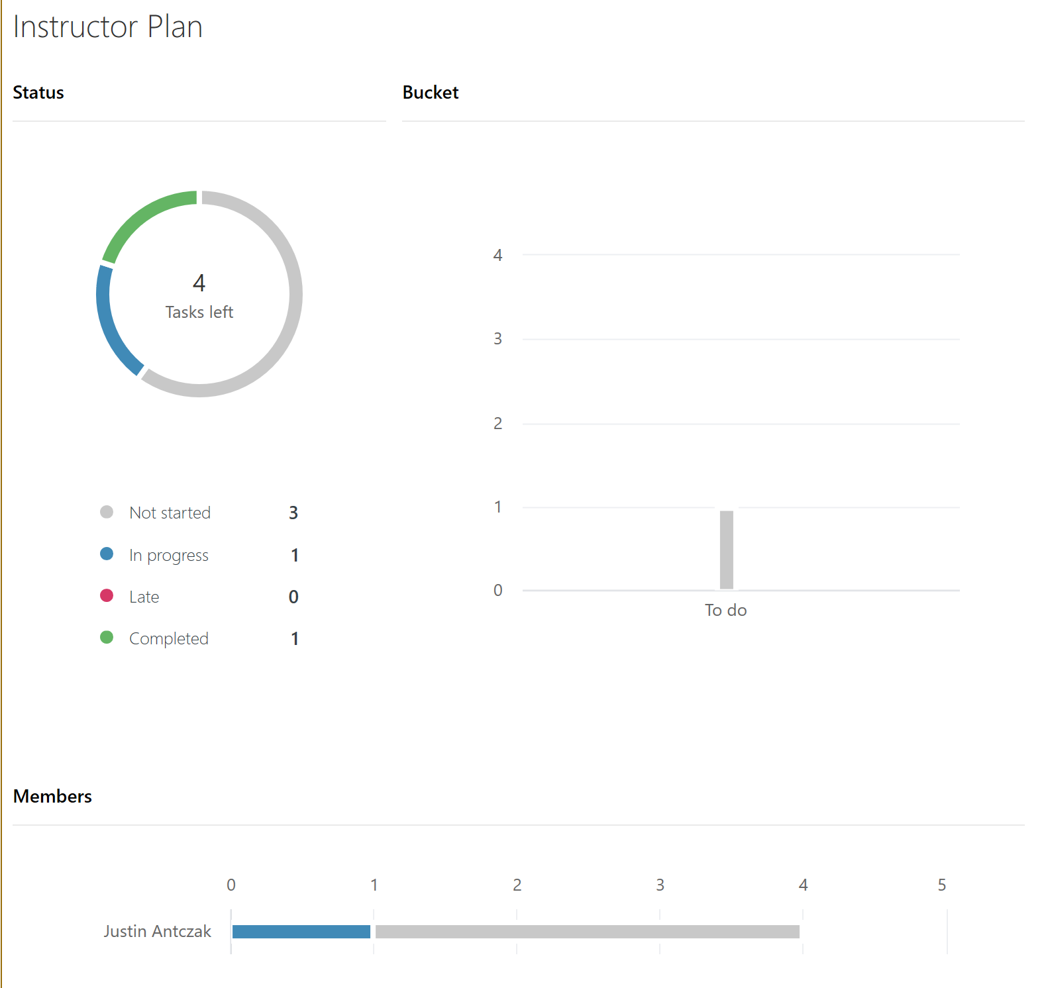Click the 4 Tasks left donut center text
Viewport: 1046px width, 988px height.
click(199, 296)
